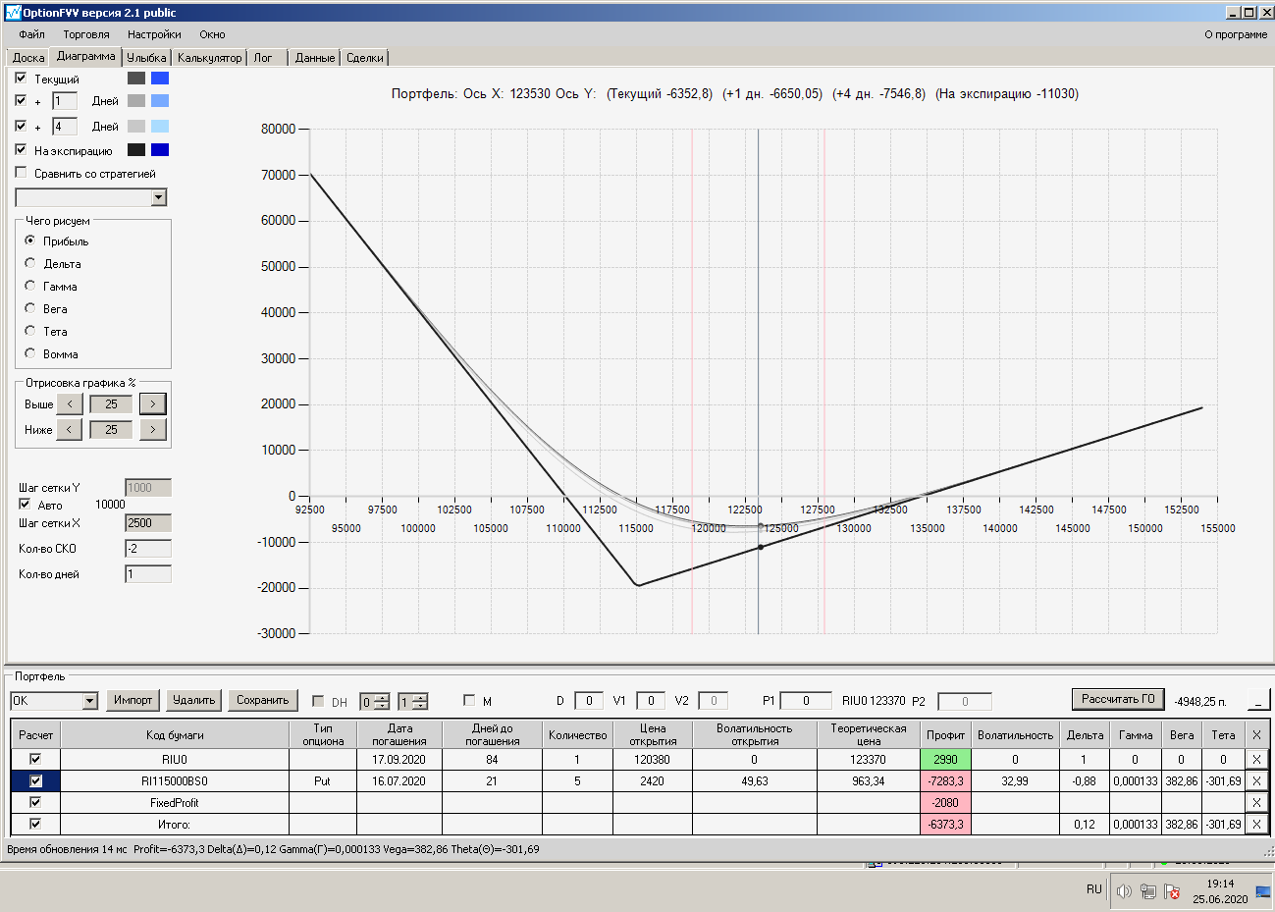Click the network icon in the system tray
The image size is (1275, 912).
[x=1147, y=891]
